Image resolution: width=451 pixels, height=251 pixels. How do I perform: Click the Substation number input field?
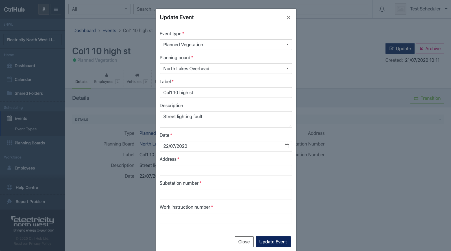pos(226,194)
